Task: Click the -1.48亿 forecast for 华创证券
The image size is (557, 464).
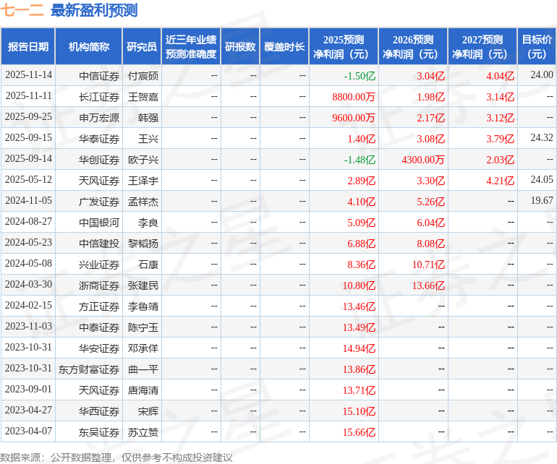Action: pos(360,160)
